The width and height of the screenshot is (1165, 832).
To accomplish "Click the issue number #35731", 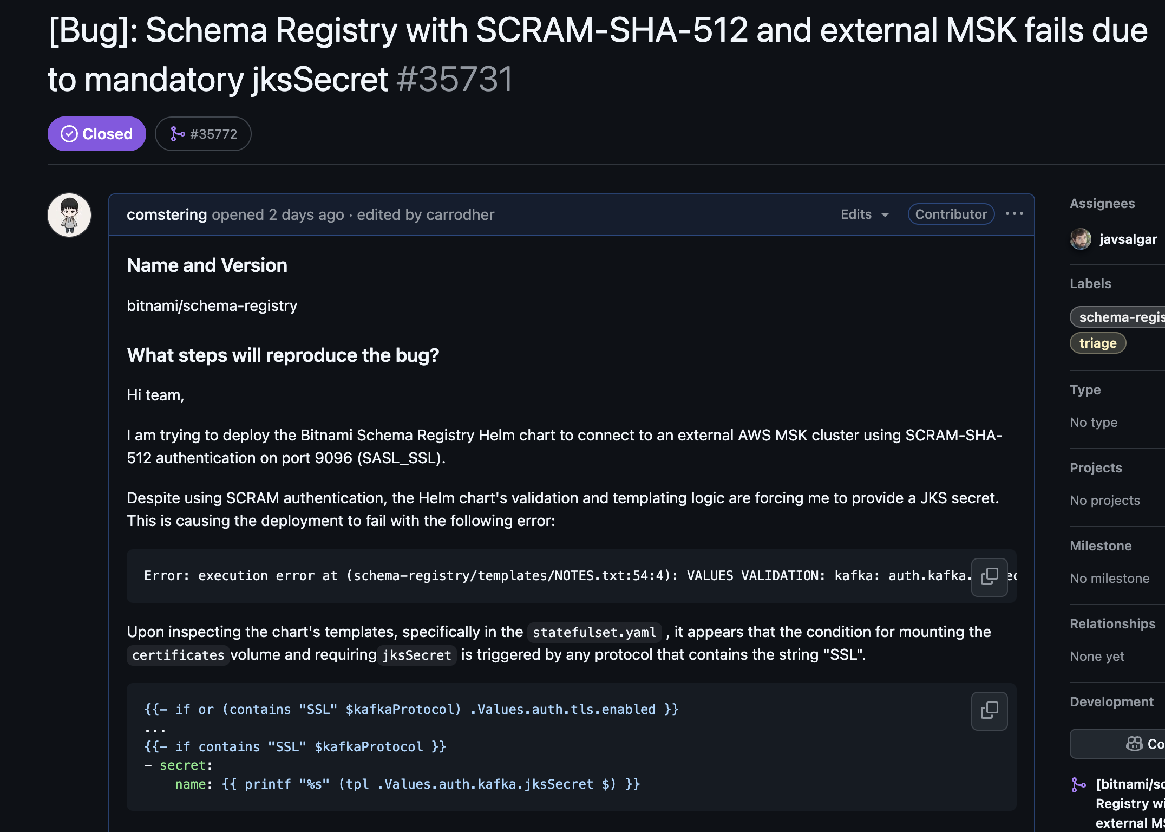I will point(454,80).
